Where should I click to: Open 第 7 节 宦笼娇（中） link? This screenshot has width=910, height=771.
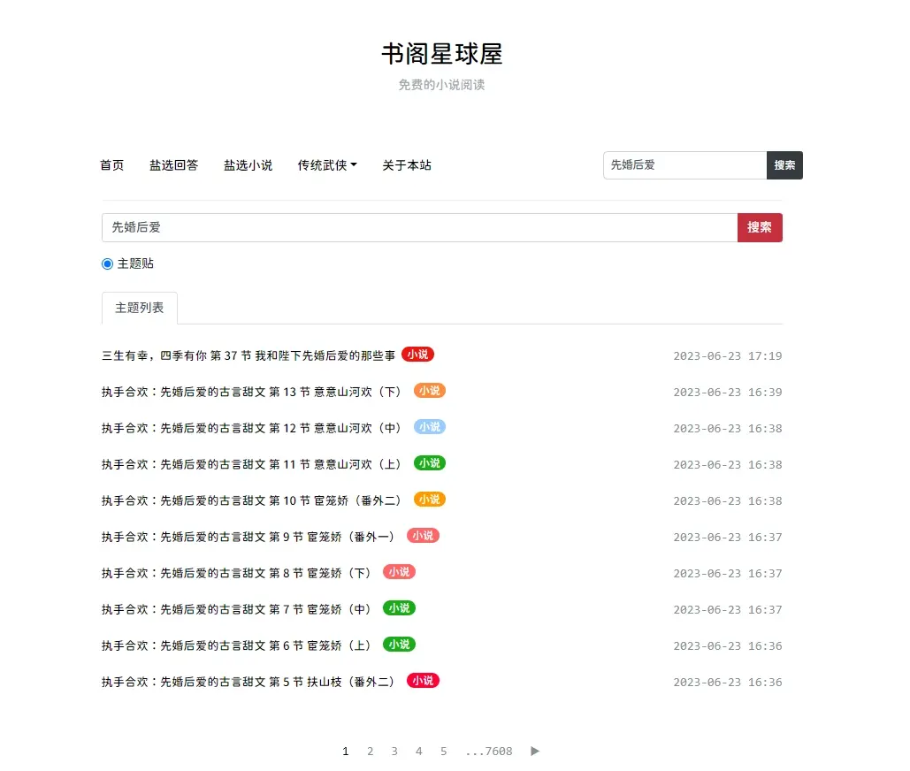tap(236, 610)
